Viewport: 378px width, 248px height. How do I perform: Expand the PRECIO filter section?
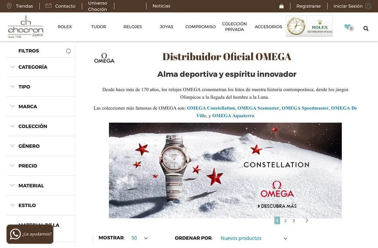pyautogui.click(x=41, y=166)
